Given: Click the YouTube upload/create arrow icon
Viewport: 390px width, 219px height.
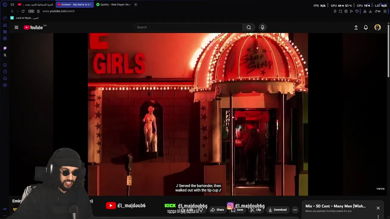Looking at the screenshot, I should coord(356,27).
